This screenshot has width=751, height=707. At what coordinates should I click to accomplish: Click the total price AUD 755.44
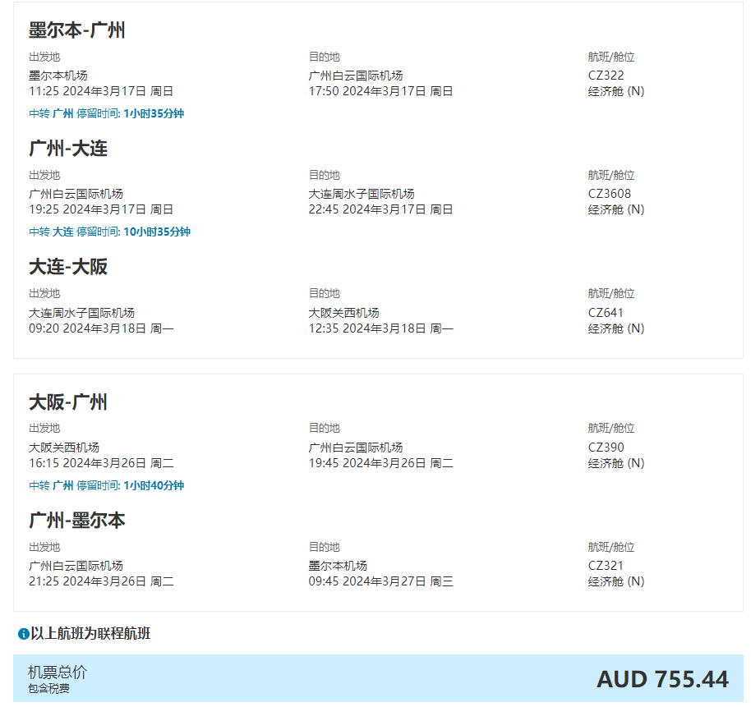point(661,679)
